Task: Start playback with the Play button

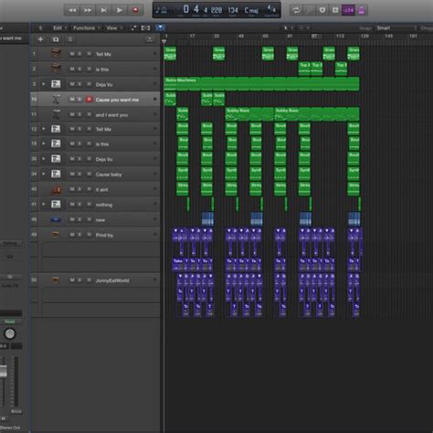Action: coord(120,10)
